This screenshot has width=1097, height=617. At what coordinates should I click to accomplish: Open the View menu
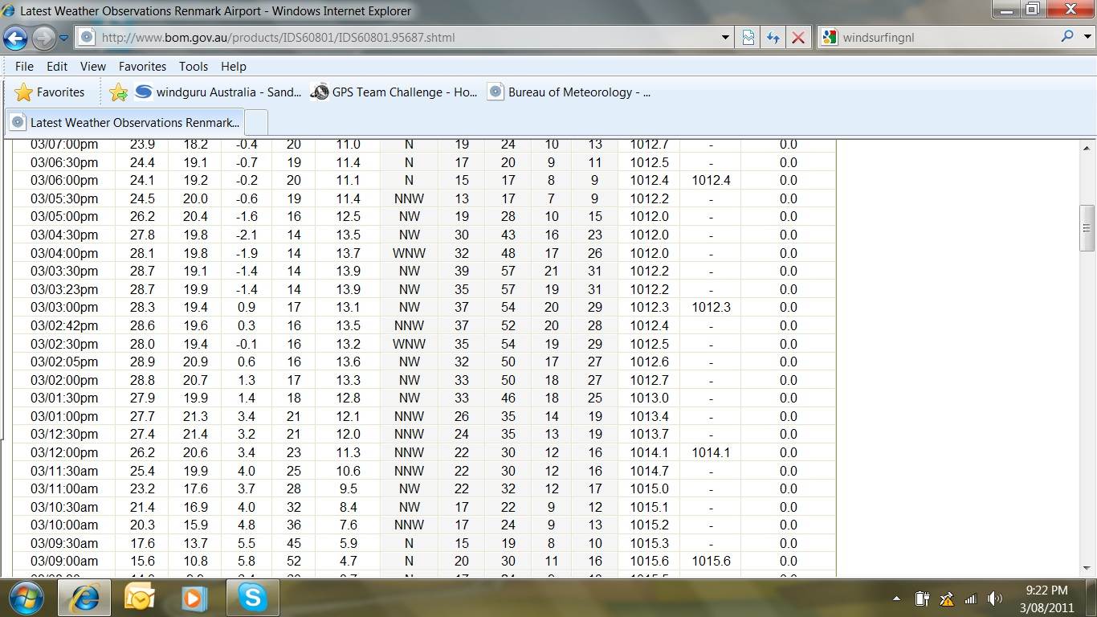92,67
